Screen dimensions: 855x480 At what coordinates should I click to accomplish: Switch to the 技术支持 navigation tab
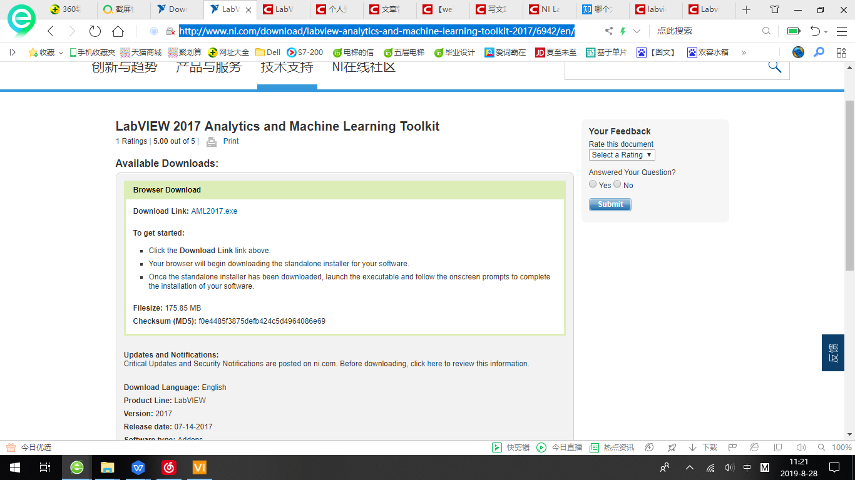click(287, 67)
